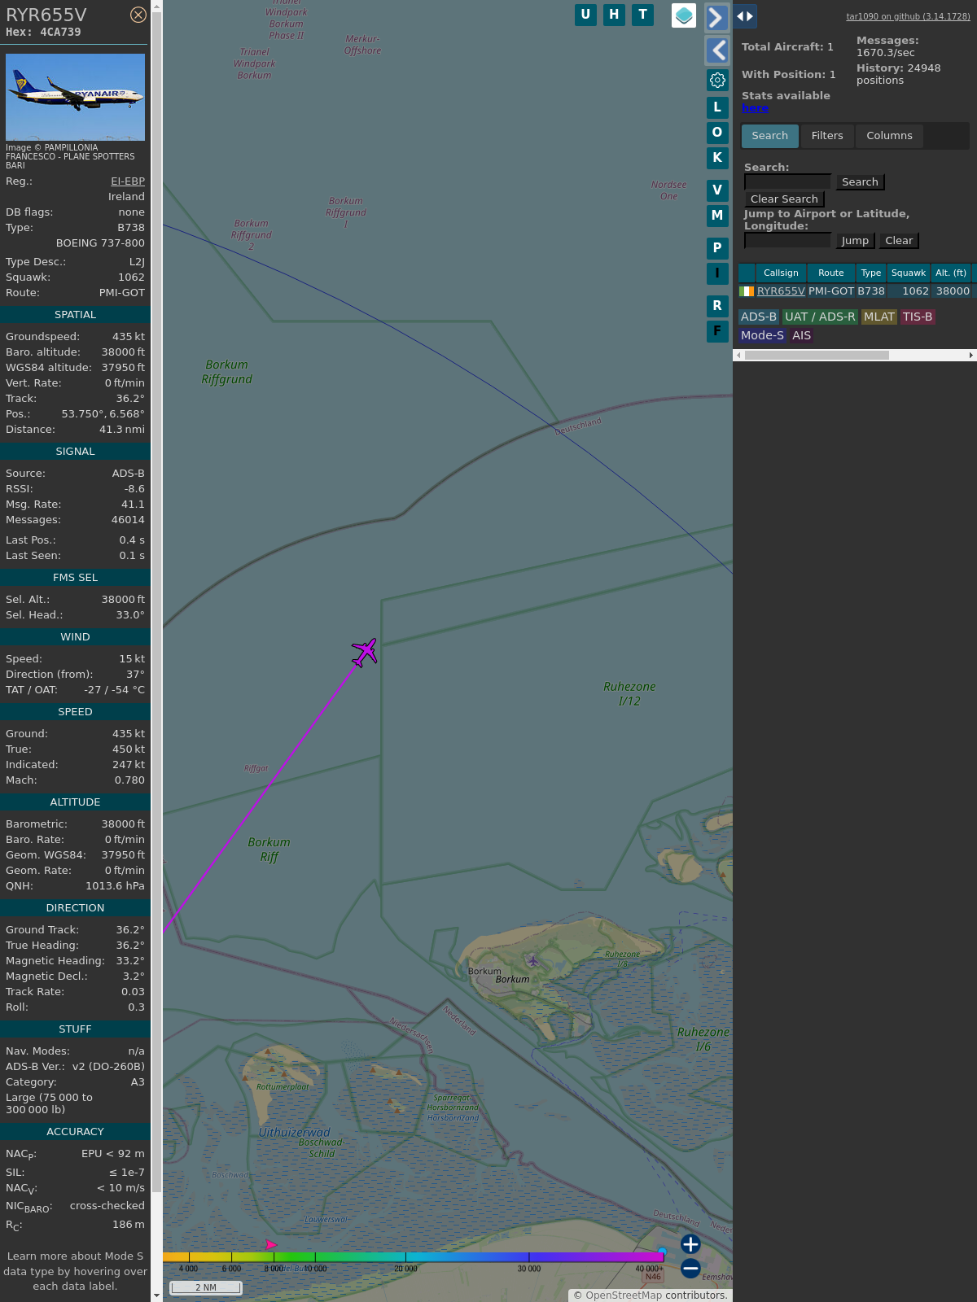The image size is (977, 1302).
Task: Open the EI-EBP registration link
Action: [x=128, y=181]
